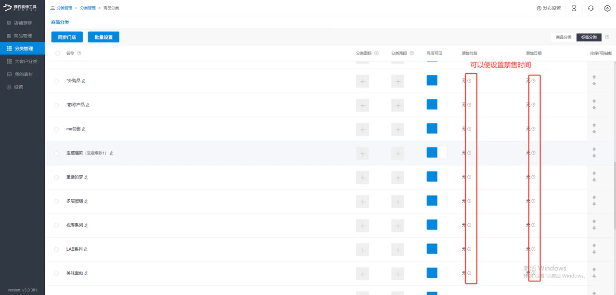Move *外购品 up with the sort arrow

[594, 77]
